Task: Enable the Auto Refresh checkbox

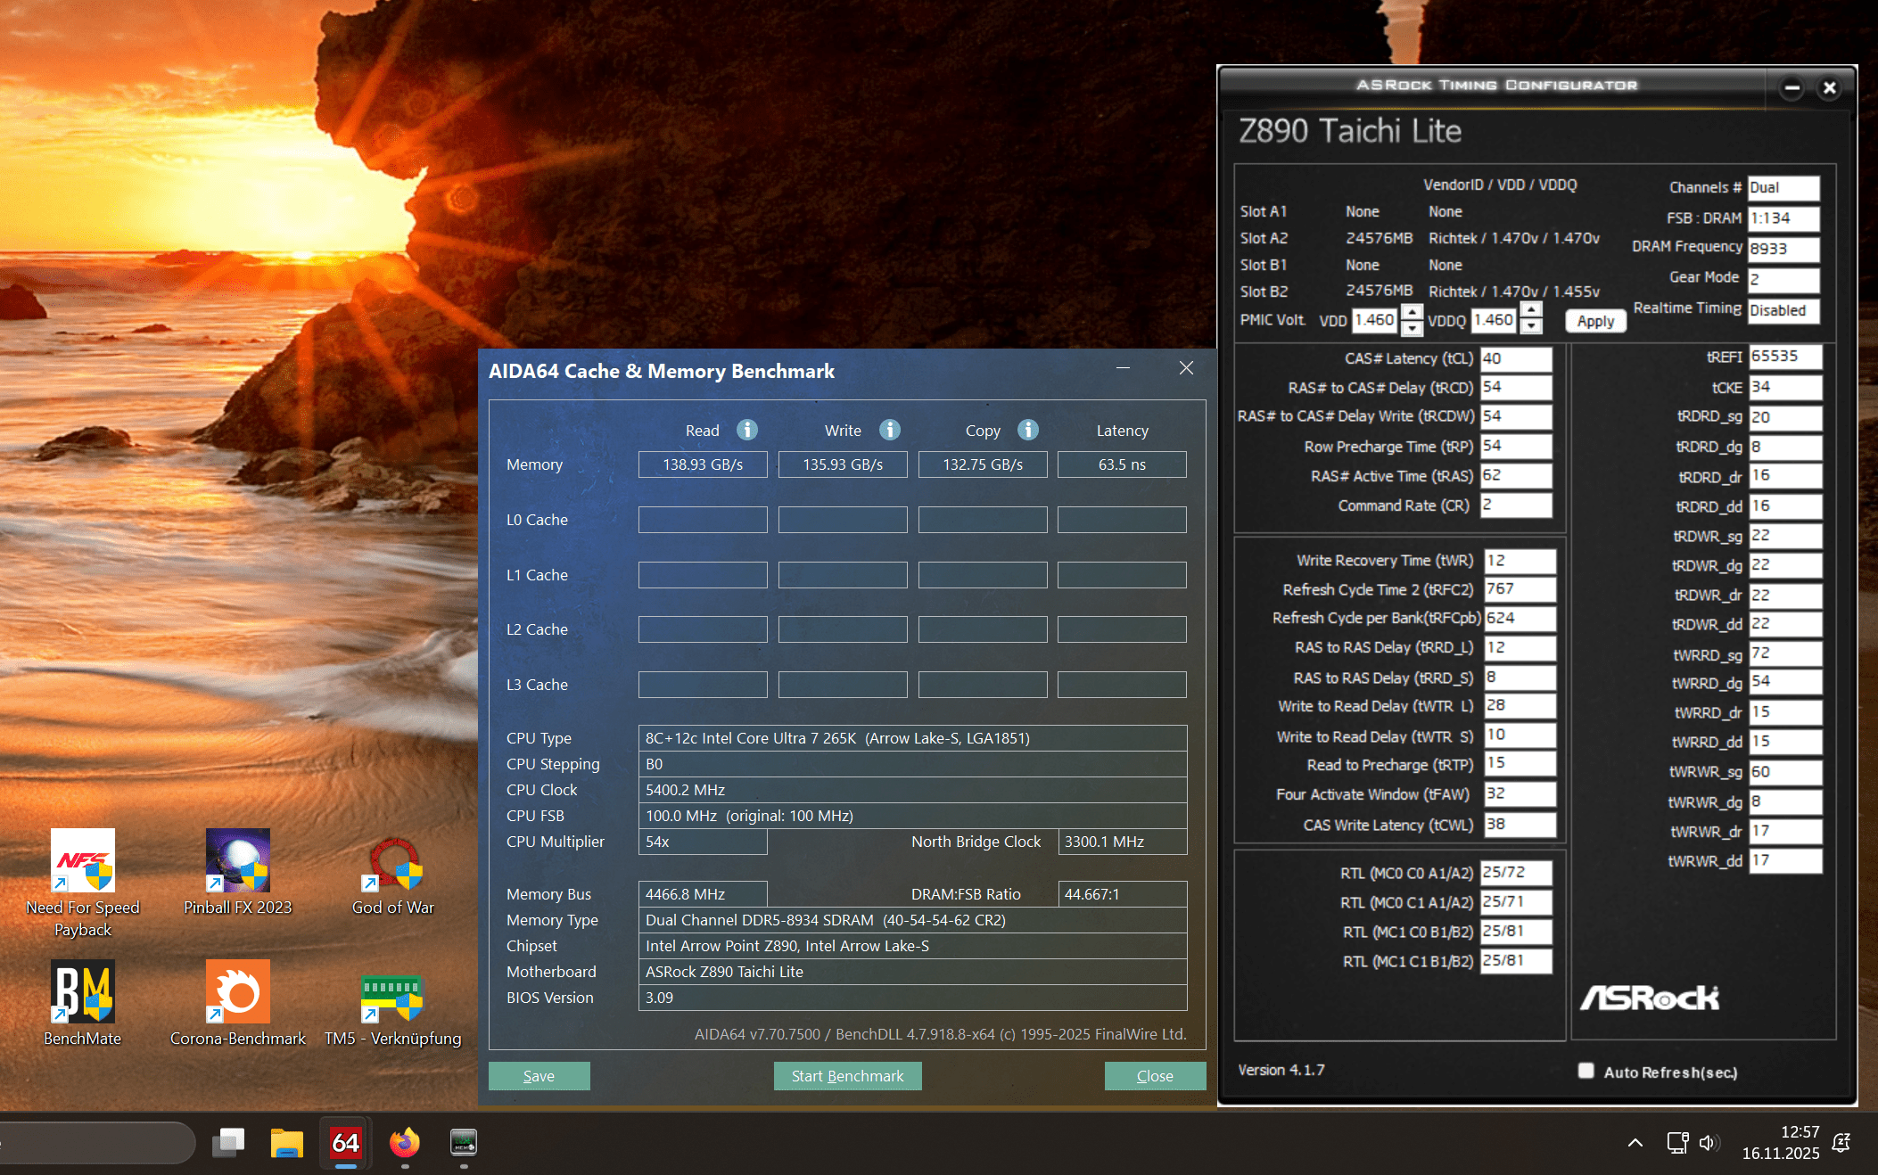Action: point(1586,1071)
